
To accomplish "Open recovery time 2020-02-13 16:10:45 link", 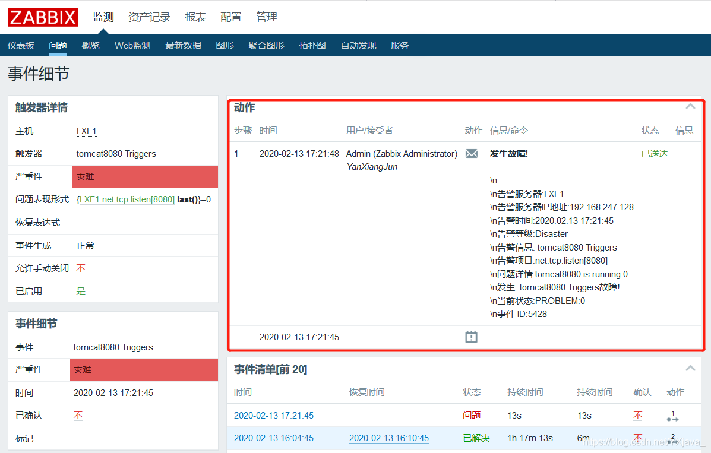I will (389, 438).
